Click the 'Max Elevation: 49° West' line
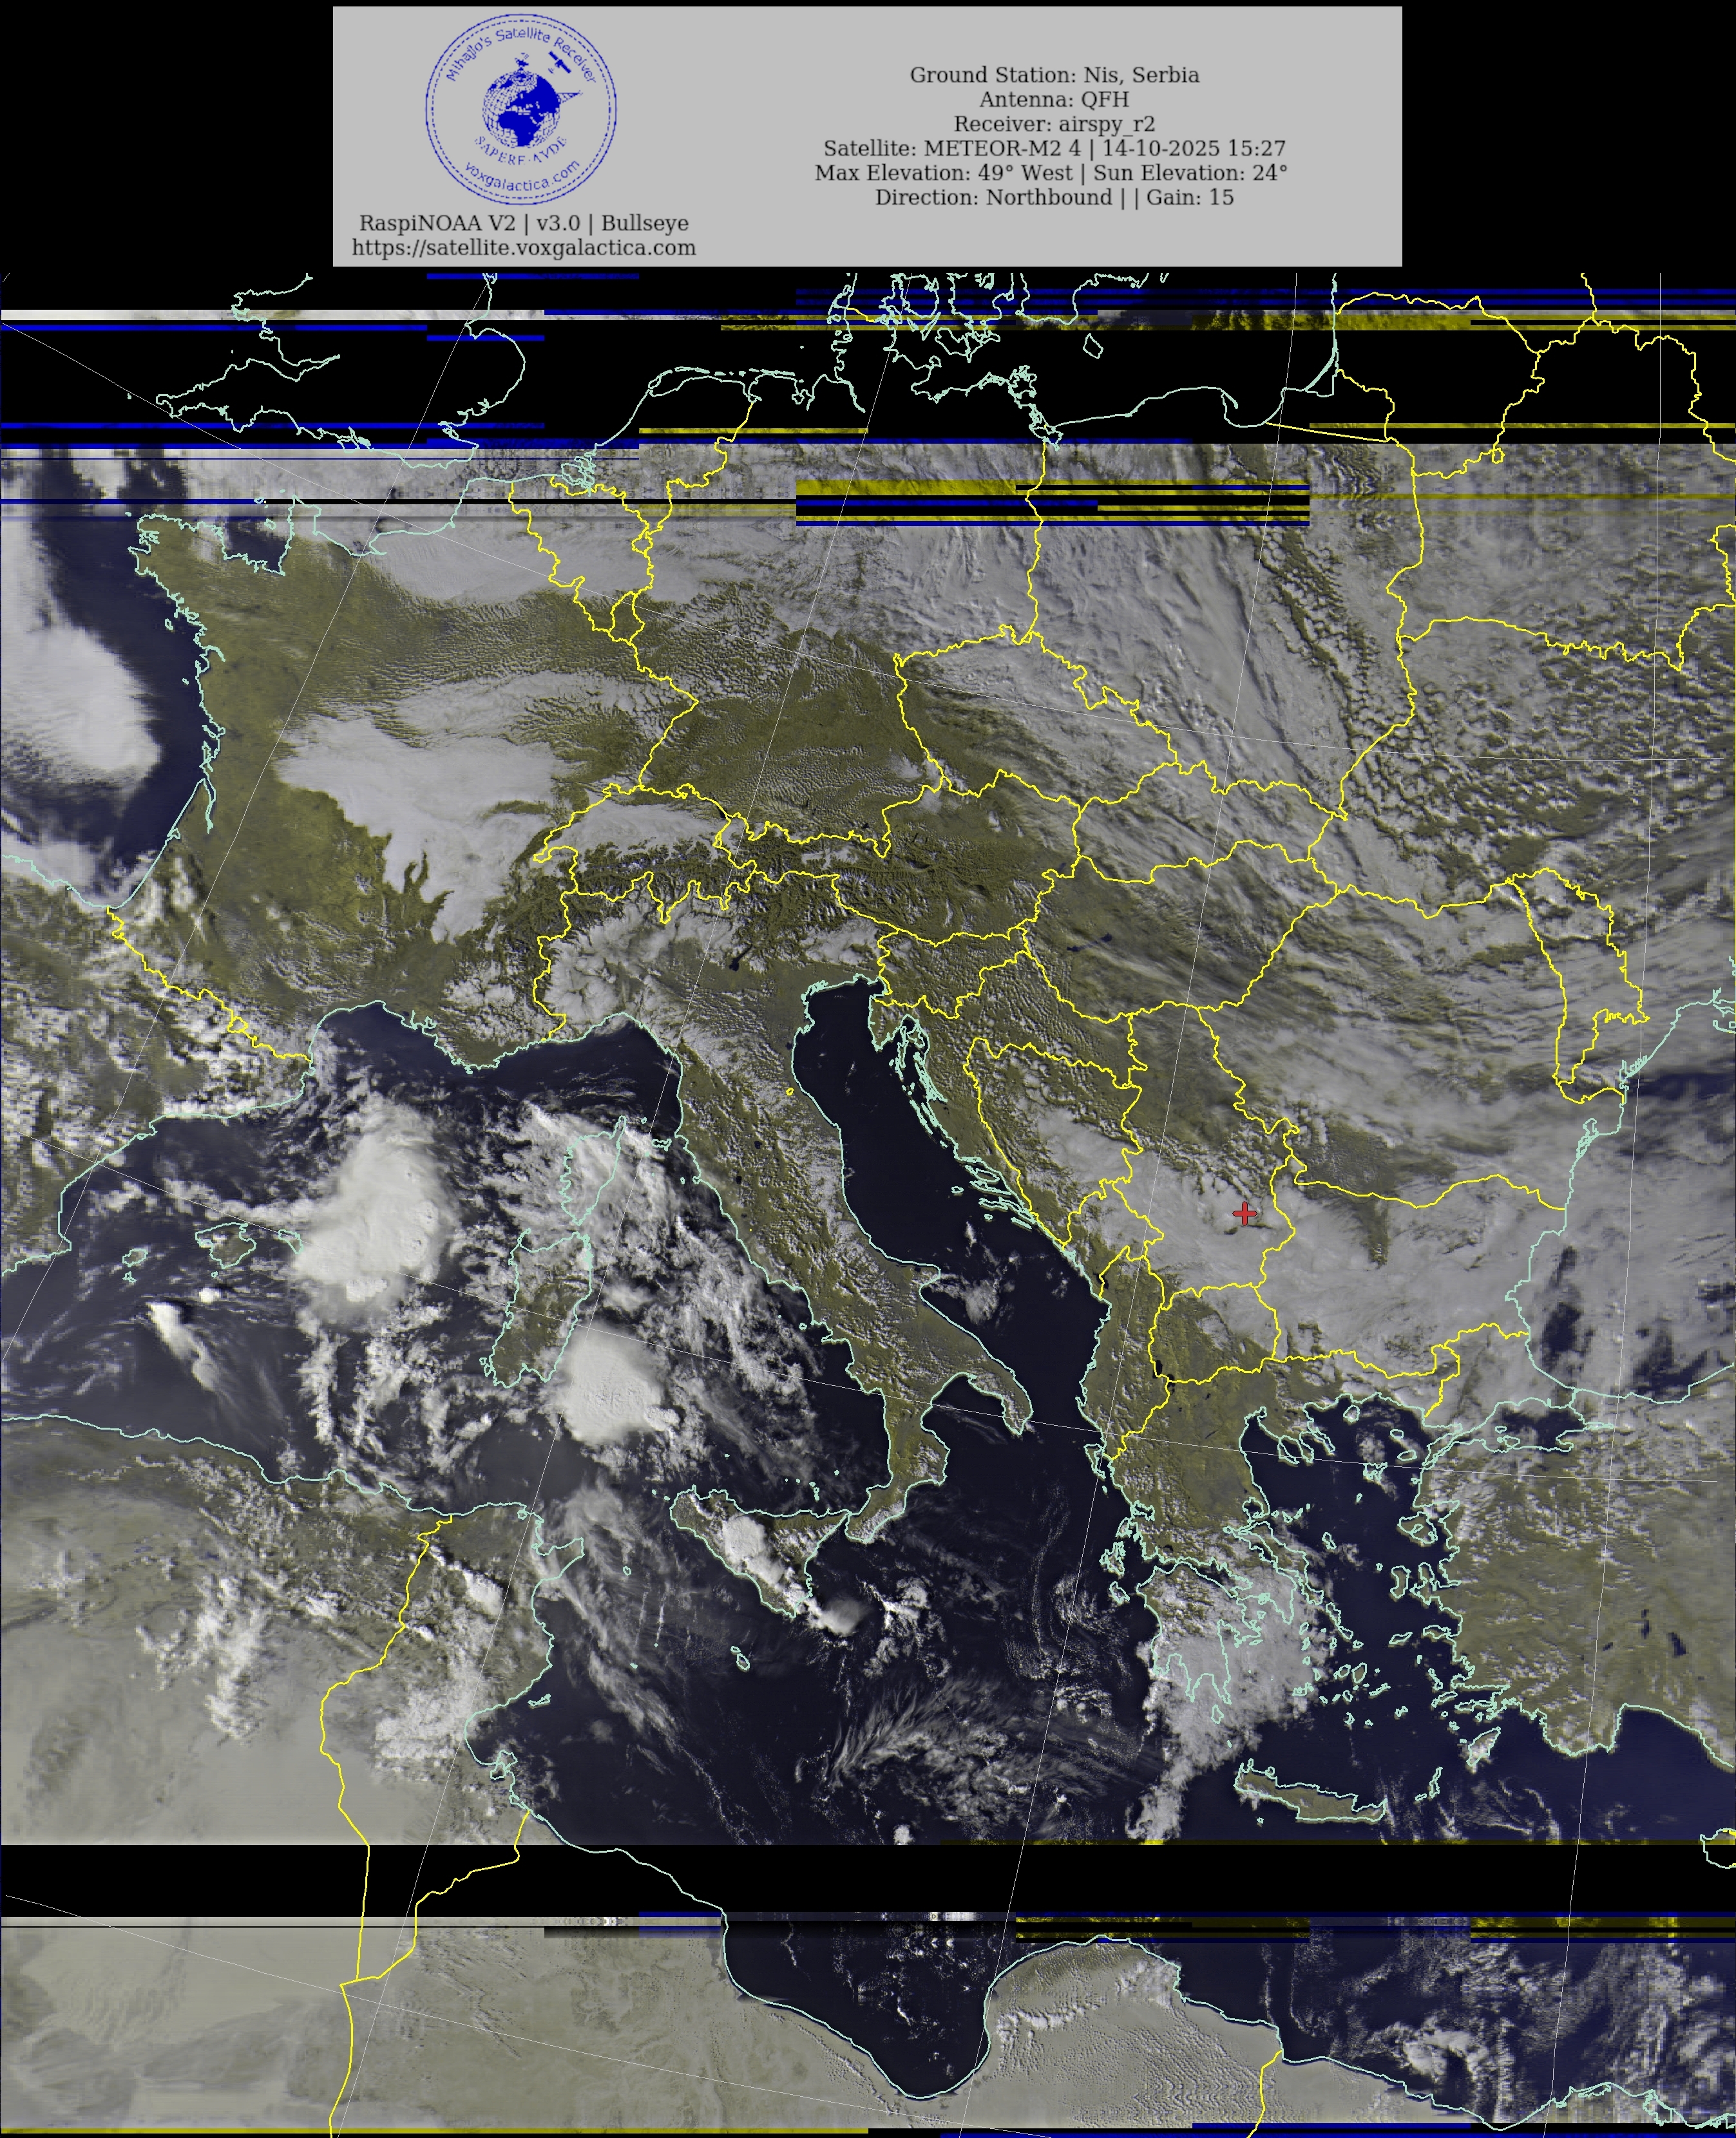Image resolution: width=1736 pixels, height=2138 pixels. click(1050, 172)
